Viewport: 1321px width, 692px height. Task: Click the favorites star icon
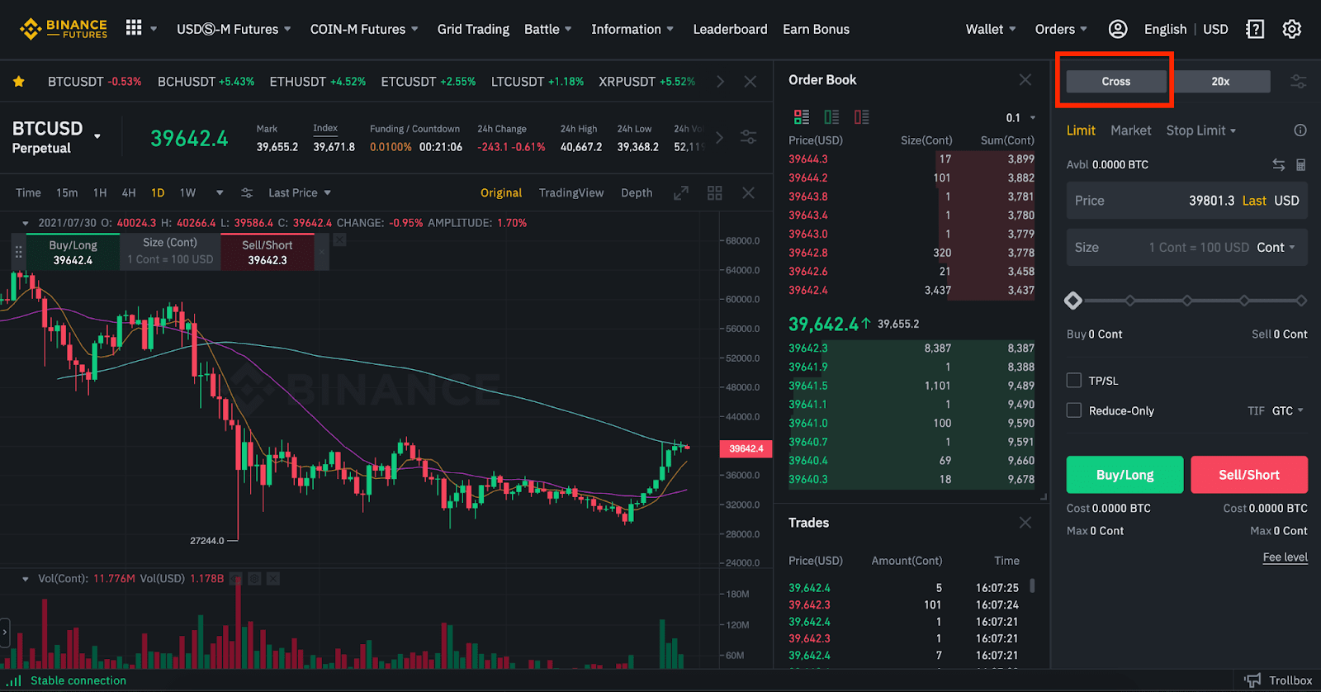pyautogui.click(x=18, y=81)
